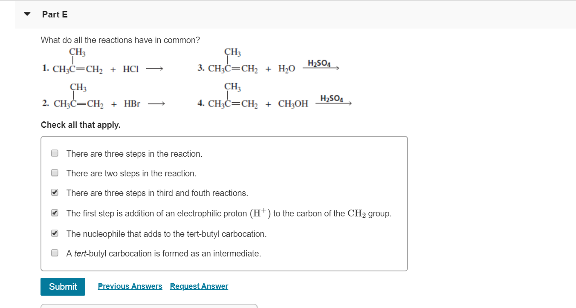Check 'A tert-butyl carbocation is formed' option

[54, 253]
